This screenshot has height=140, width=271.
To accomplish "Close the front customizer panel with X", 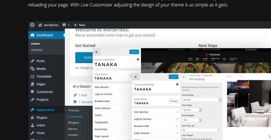I will tap(136, 77).
